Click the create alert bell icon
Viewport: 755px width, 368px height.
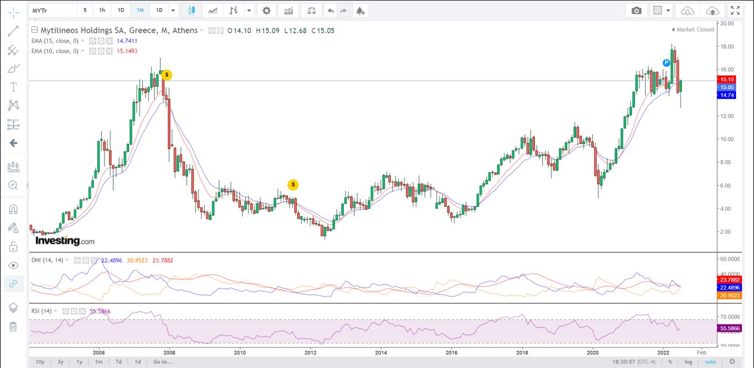coord(359,10)
